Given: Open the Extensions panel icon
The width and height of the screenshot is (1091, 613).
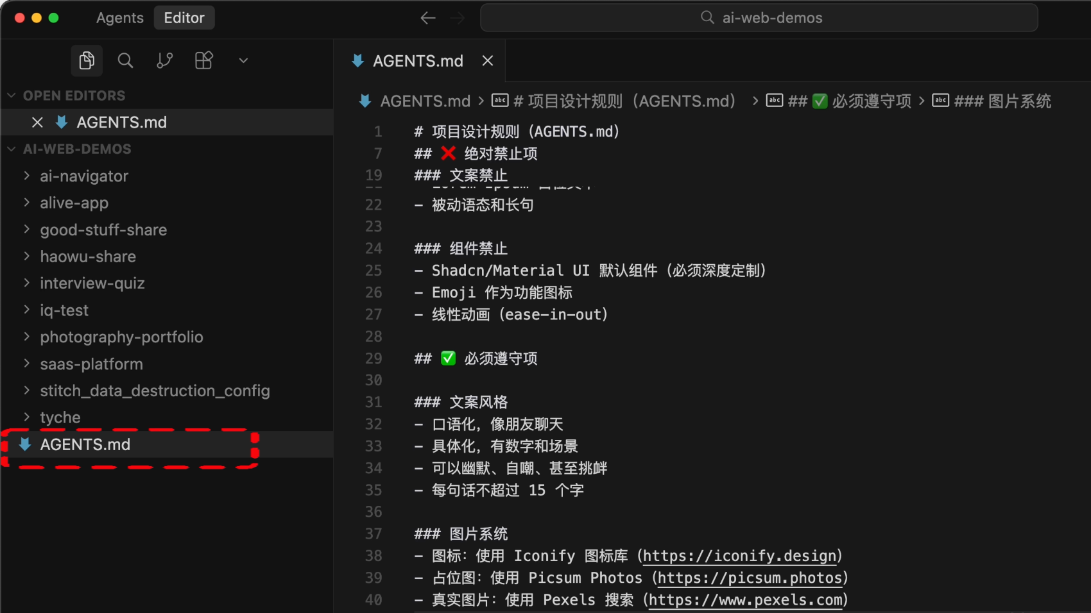Looking at the screenshot, I should click(204, 60).
